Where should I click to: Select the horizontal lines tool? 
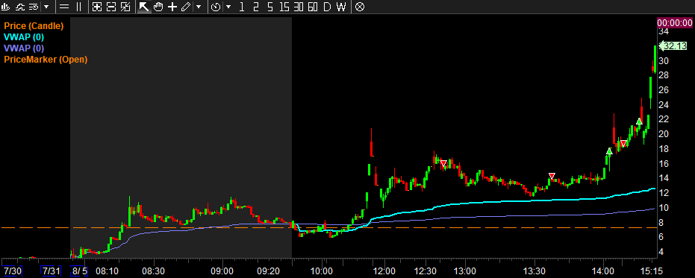click(x=64, y=7)
